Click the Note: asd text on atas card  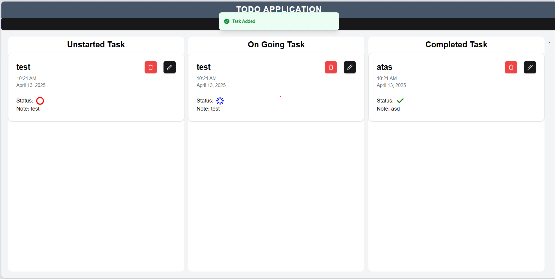[388, 109]
